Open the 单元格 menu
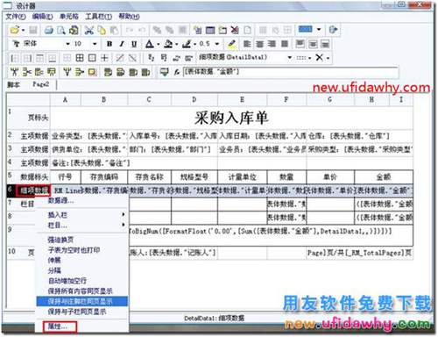This screenshot has width=438, height=337. (69, 17)
